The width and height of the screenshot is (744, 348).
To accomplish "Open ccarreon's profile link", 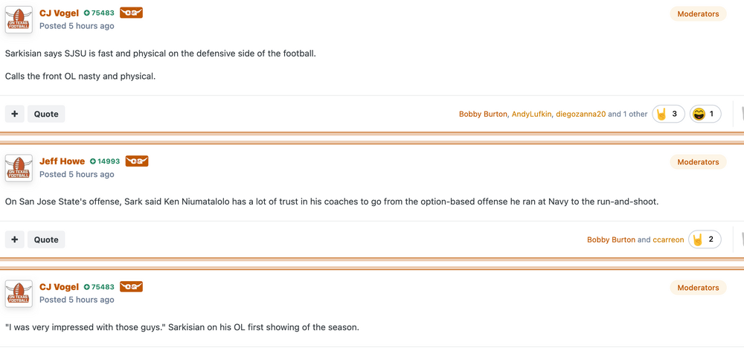I will tap(668, 240).
